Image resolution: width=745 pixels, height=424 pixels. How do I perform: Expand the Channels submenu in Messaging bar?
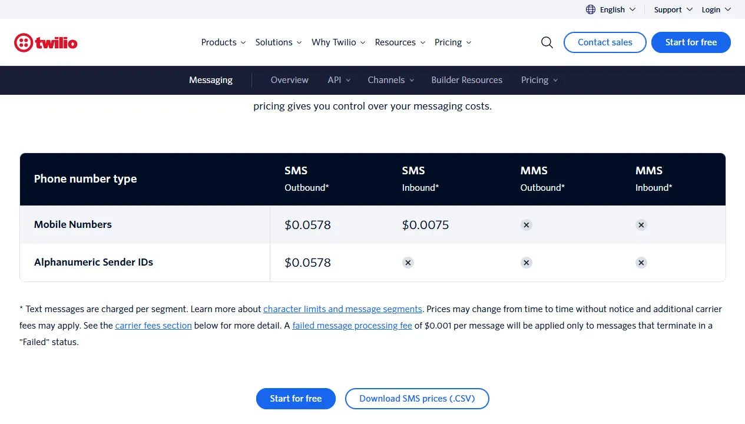tap(391, 80)
